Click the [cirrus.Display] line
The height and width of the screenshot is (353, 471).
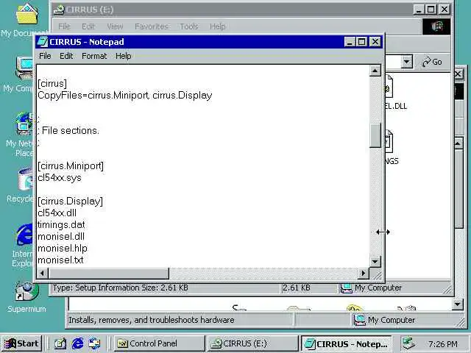[x=71, y=201]
